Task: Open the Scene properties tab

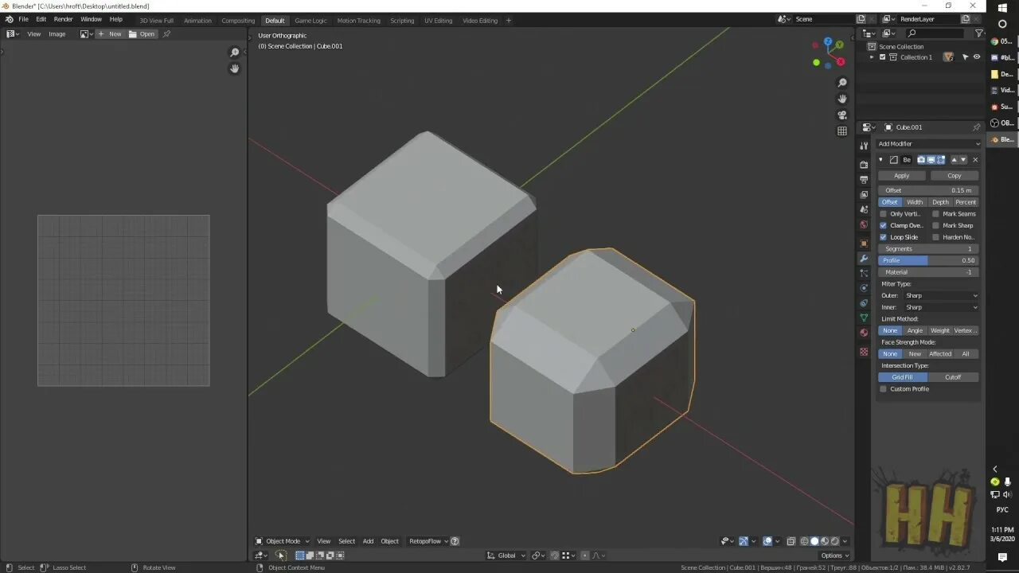Action: tap(864, 209)
